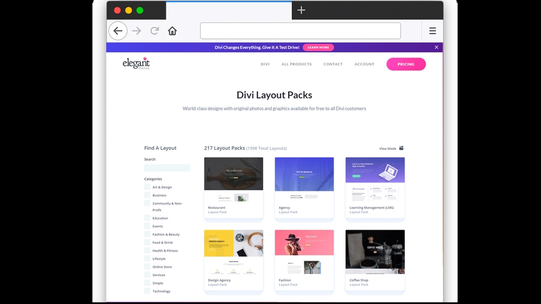Check the Technology category
This screenshot has width=541, height=304.
[x=147, y=291]
